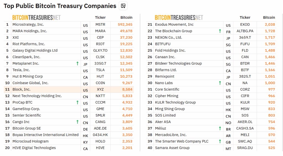
Task: Click the green up arrow next to Nano Labs
Action: (220, 83)
